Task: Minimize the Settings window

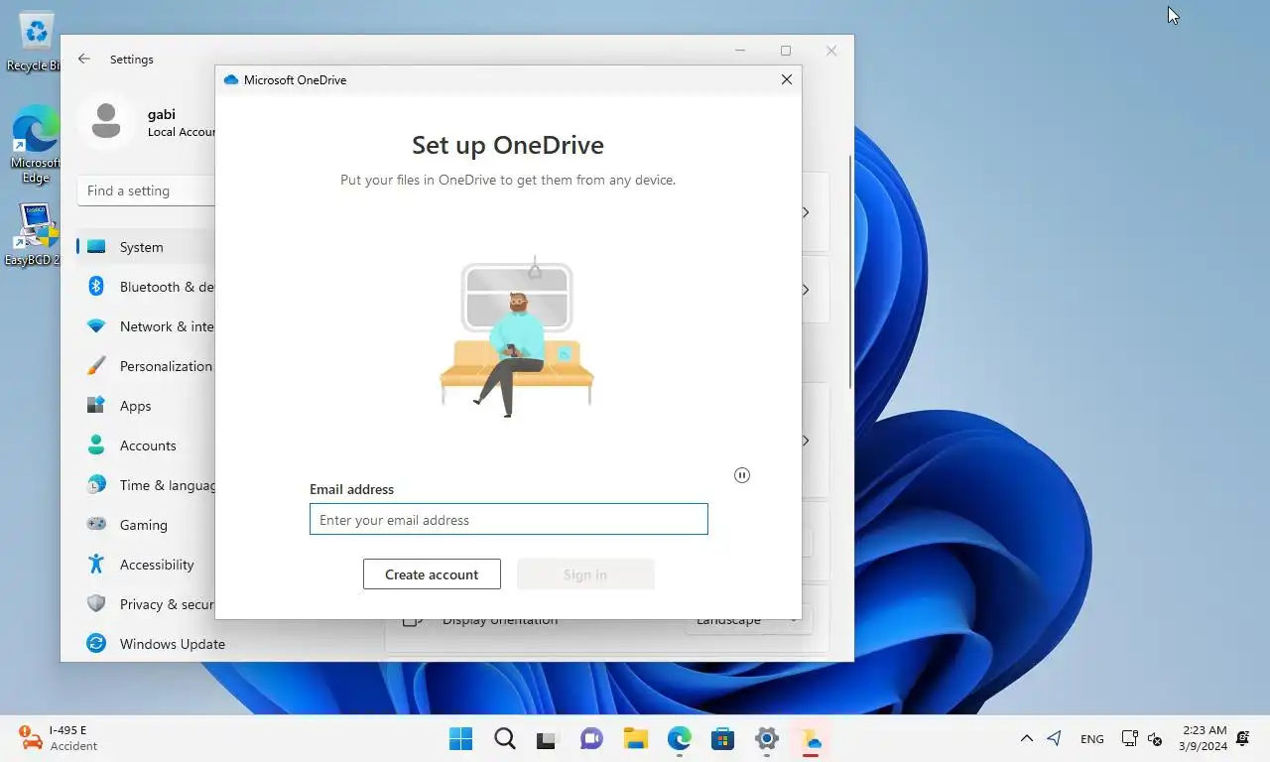Action: click(x=740, y=51)
